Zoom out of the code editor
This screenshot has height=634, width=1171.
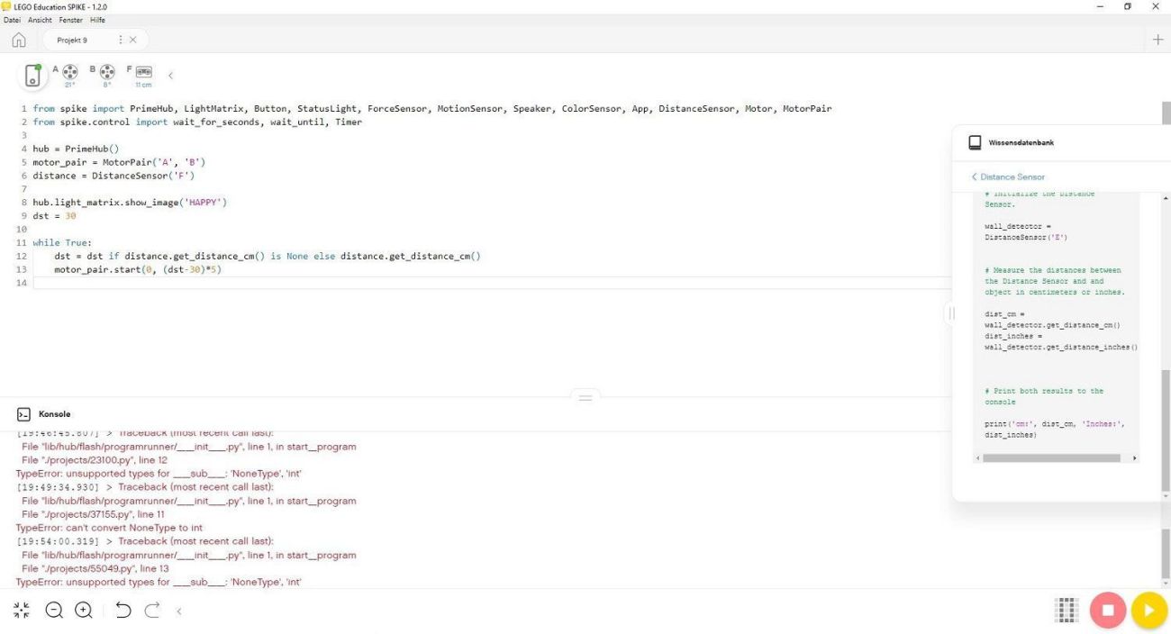point(54,611)
